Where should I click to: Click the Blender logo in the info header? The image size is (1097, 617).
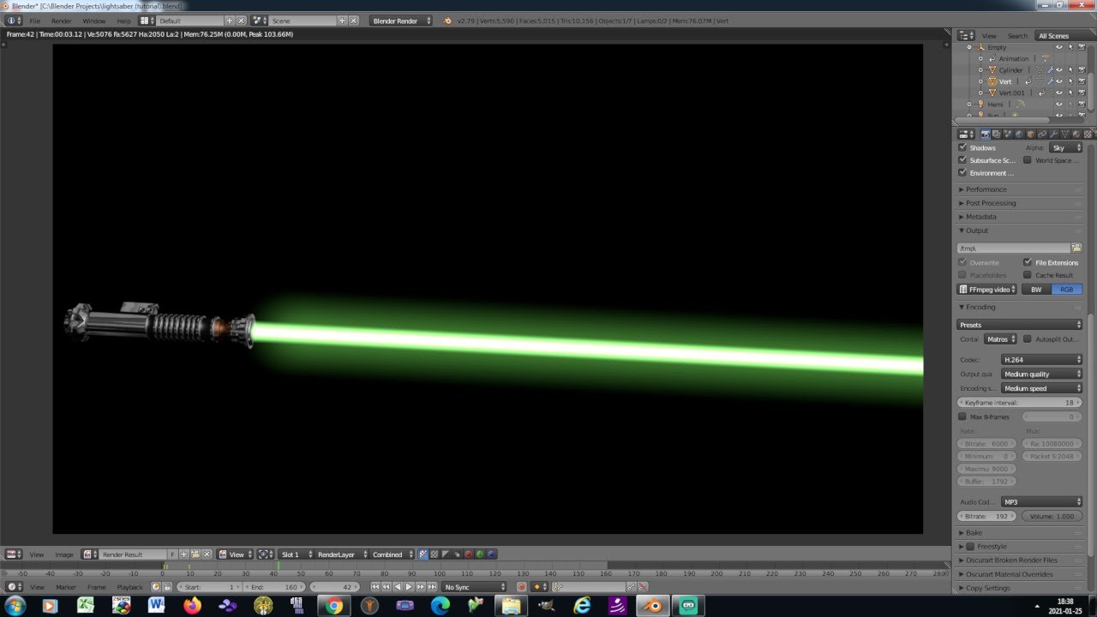(x=447, y=21)
